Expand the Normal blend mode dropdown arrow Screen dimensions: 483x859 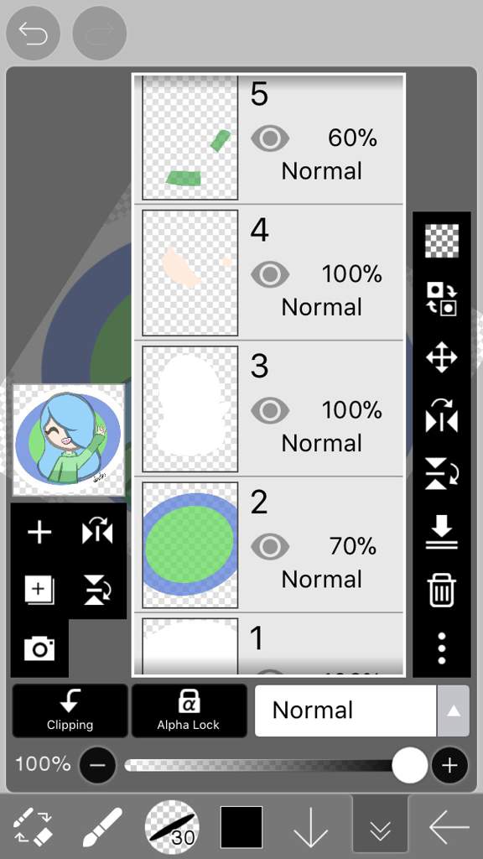click(453, 711)
